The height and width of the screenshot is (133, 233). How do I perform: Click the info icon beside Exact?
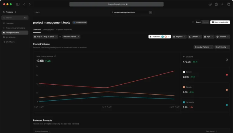(x=193, y=22)
